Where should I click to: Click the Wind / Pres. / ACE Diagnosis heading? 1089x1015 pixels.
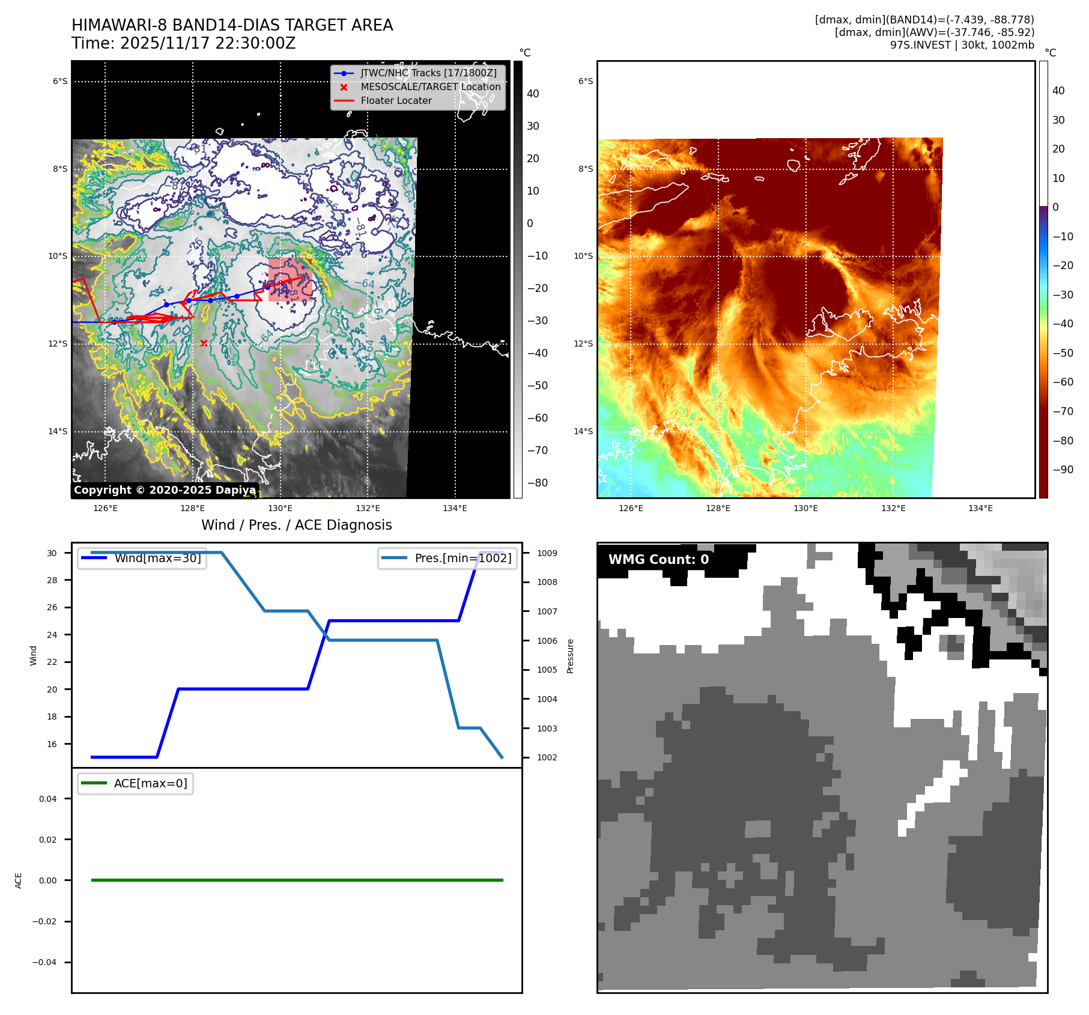(x=296, y=525)
